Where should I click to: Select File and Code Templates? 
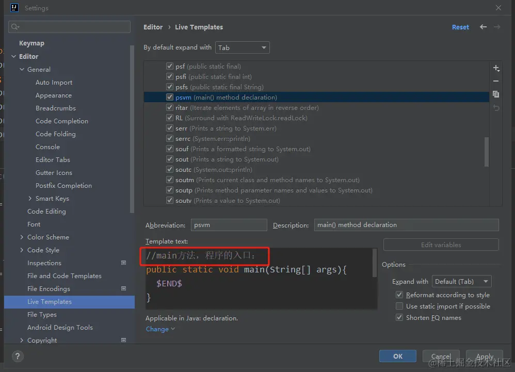click(x=65, y=276)
